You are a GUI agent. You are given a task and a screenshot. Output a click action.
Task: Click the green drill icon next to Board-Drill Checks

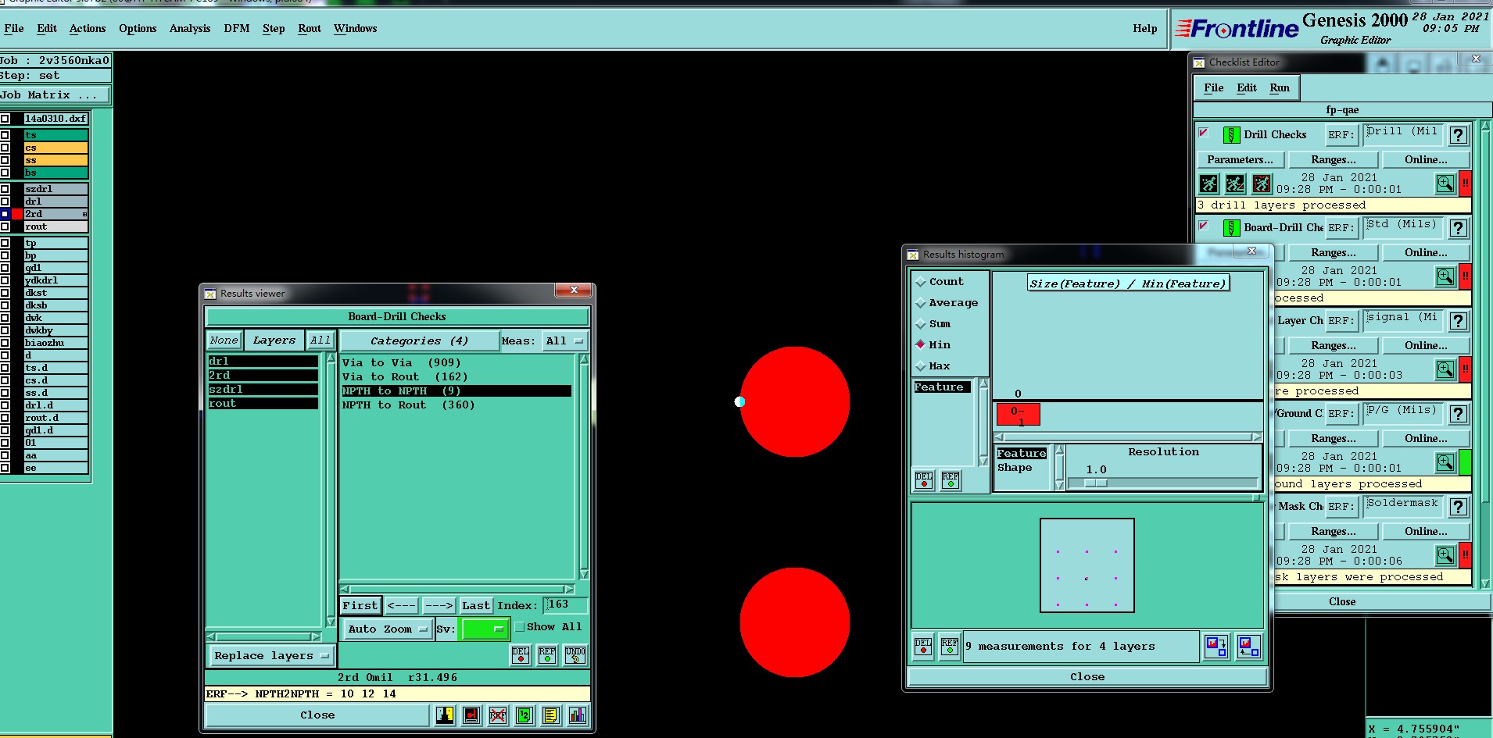point(1231,228)
